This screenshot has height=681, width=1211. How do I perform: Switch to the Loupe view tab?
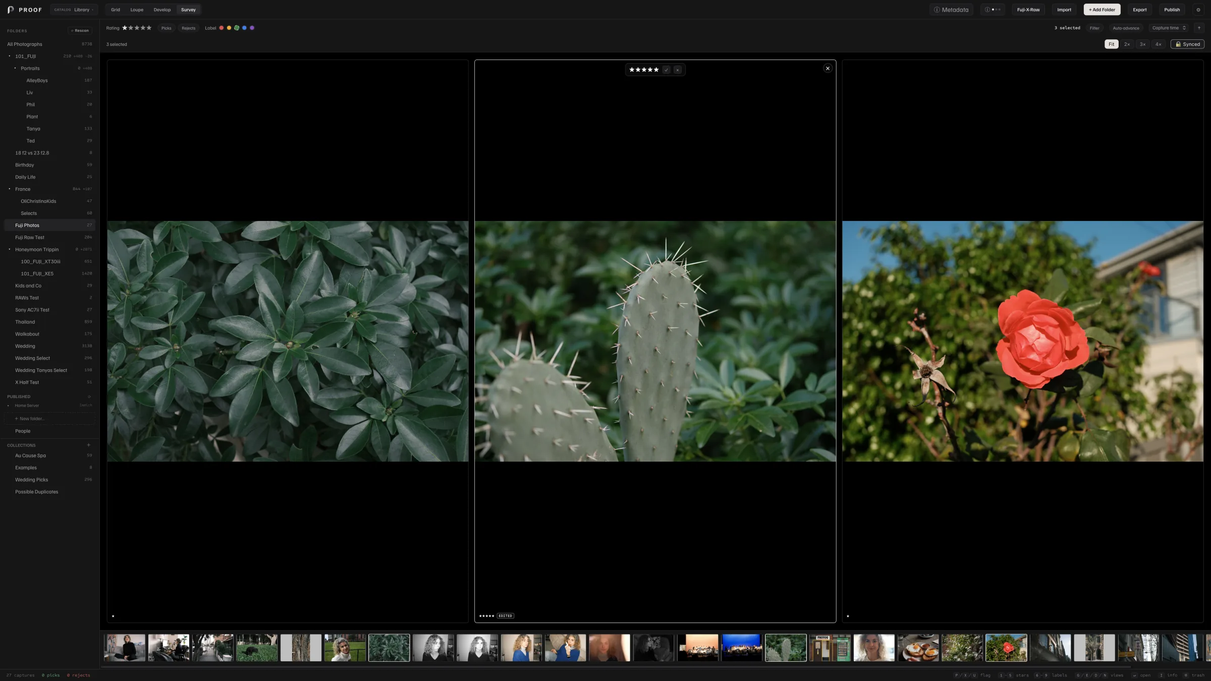pos(137,10)
